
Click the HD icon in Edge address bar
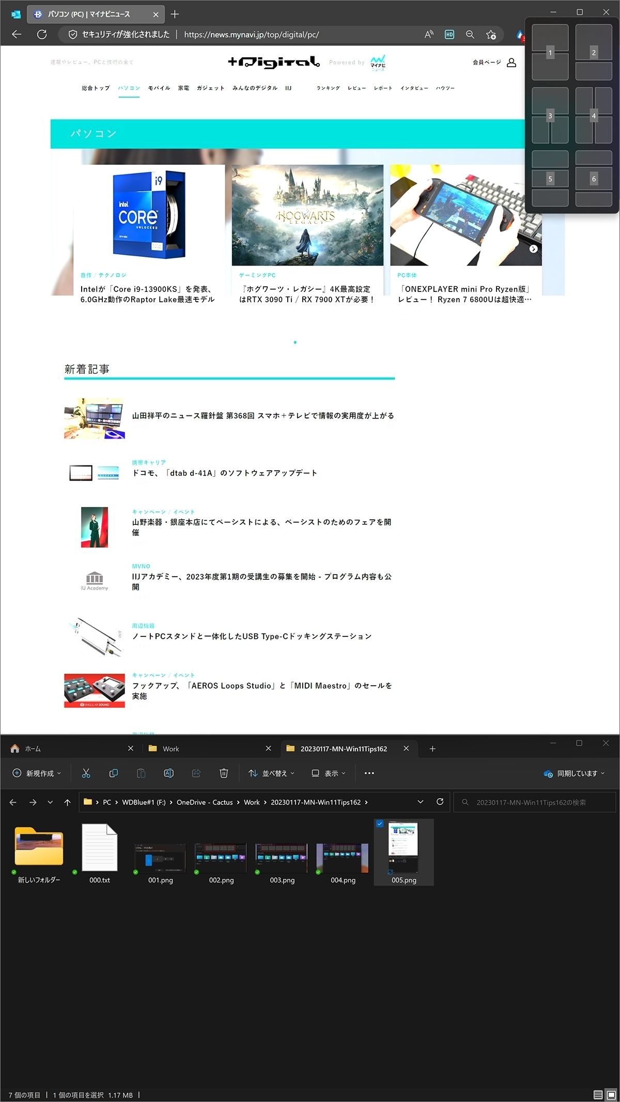[x=450, y=35]
